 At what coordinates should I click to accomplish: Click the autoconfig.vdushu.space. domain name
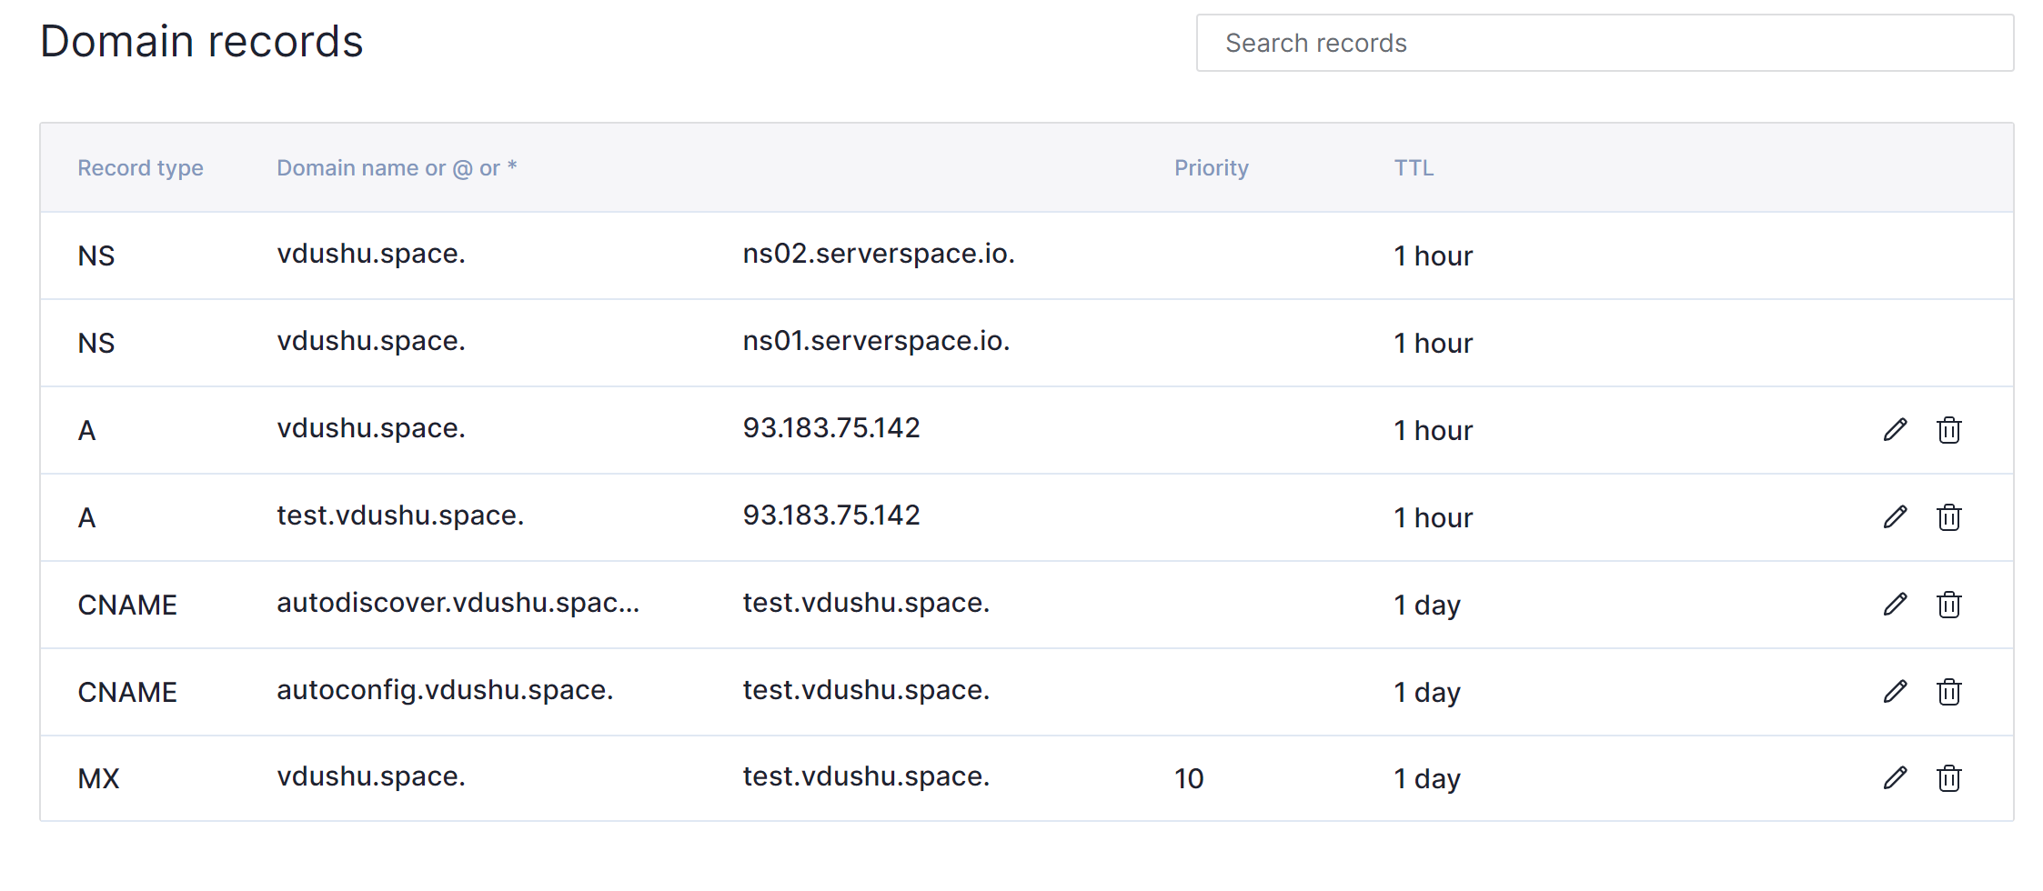(x=445, y=690)
